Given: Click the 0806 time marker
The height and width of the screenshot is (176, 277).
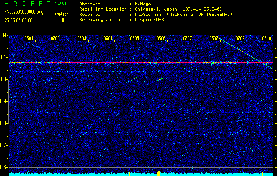Looking at the screenshot, I should [x=161, y=38].
